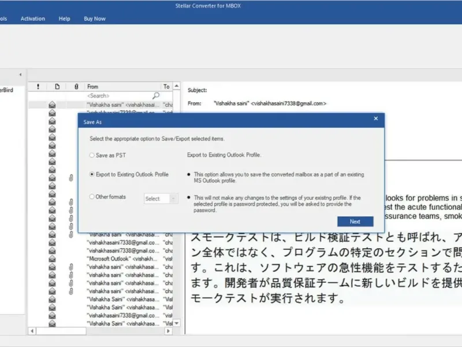Click envelope icon of Microsoft Outlook row
Viewport: 462px width, 347px height.
52,259
